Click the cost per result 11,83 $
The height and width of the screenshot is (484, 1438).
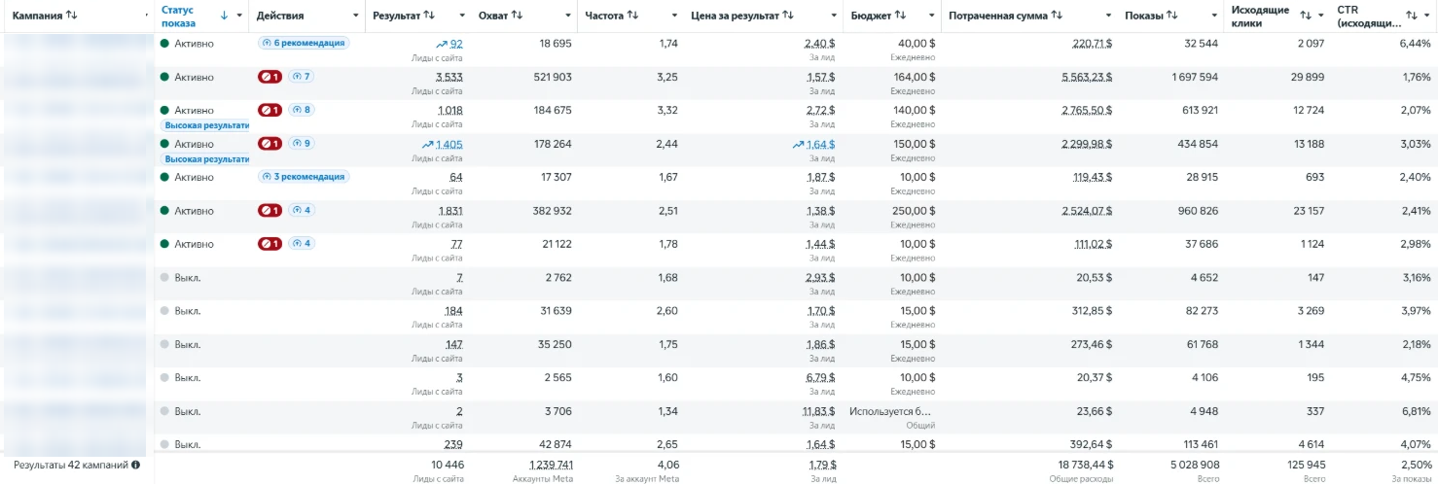coord(818,411)
